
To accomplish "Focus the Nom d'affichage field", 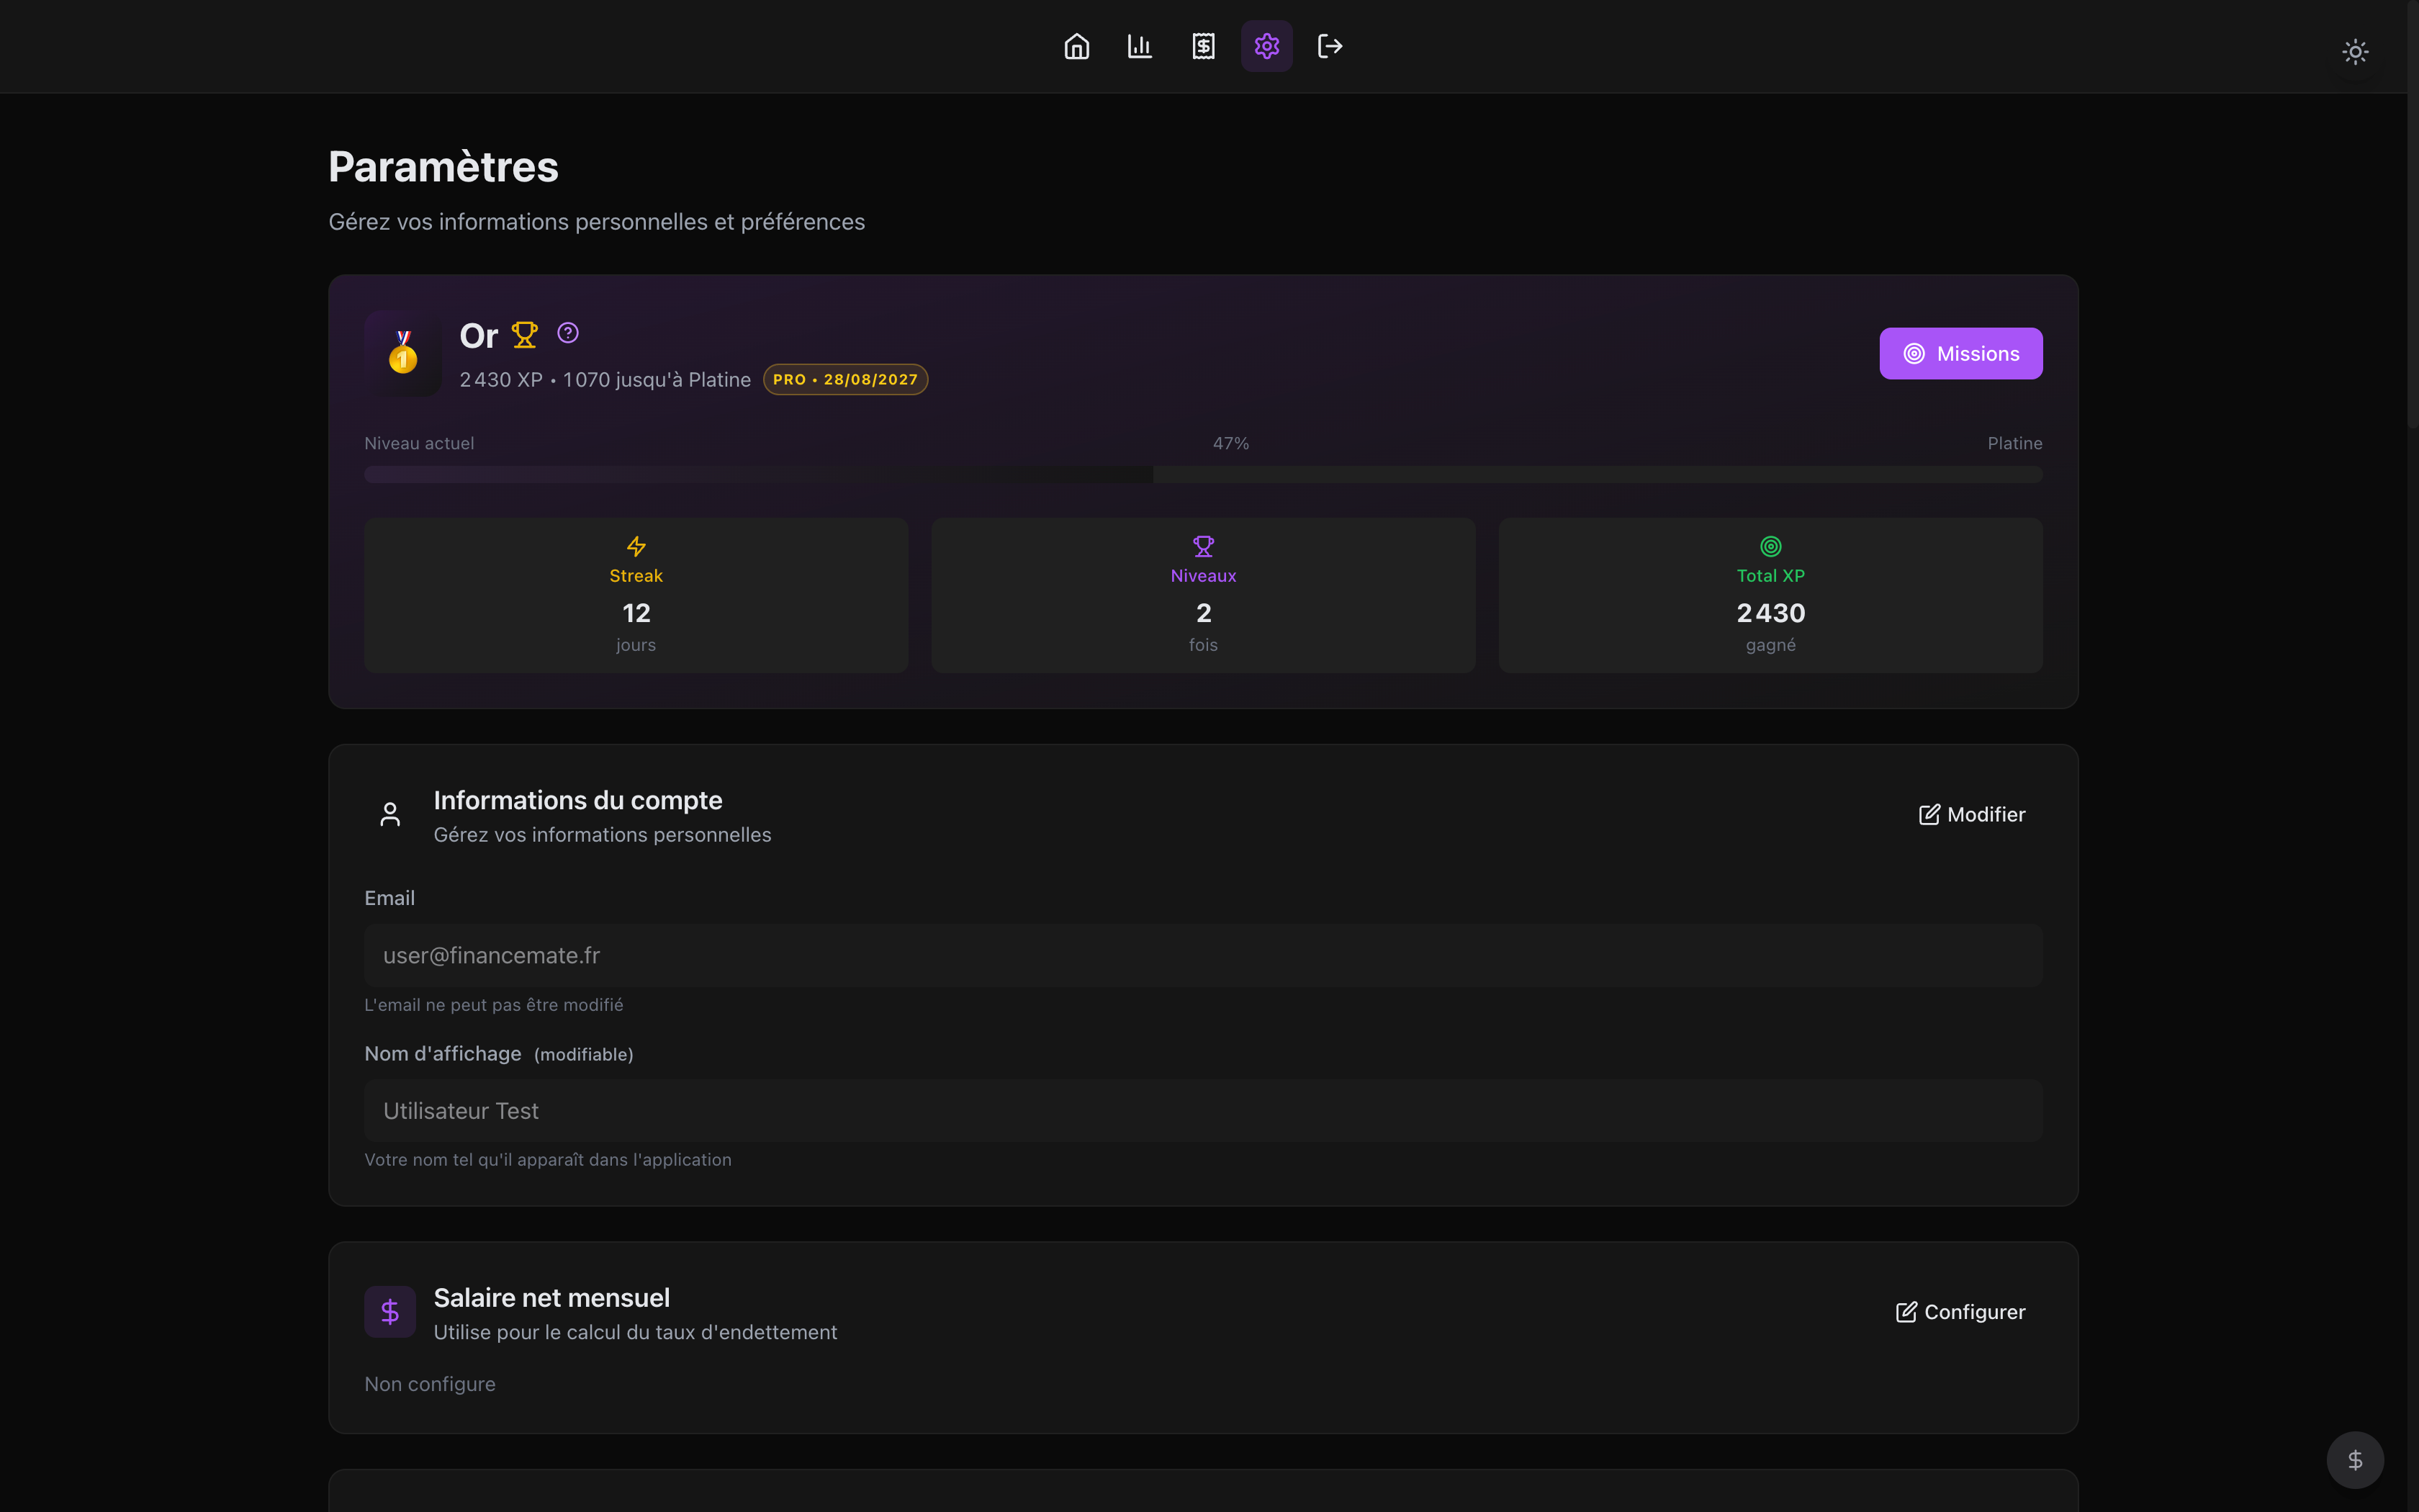I will 1202,1111.
